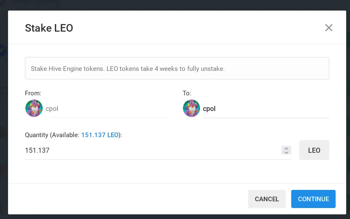
Task: Click the LEO token unit button
Action: point(314,150)
